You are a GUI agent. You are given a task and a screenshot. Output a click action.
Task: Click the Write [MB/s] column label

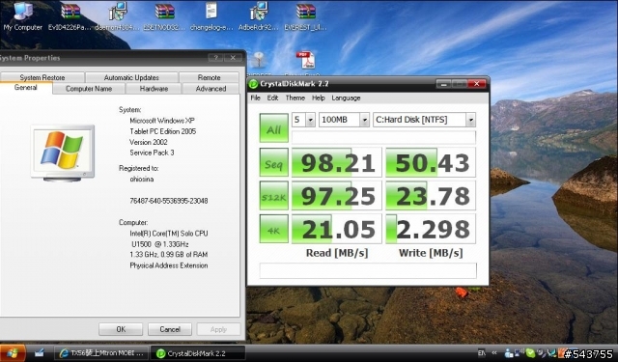[x=431, y=253]
